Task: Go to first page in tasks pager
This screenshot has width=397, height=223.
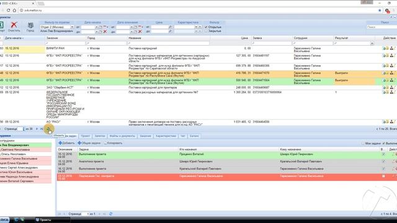Action: click(x=60, y=214)
